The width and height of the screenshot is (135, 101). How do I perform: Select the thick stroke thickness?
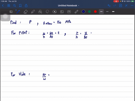click(x=113, y=12)
